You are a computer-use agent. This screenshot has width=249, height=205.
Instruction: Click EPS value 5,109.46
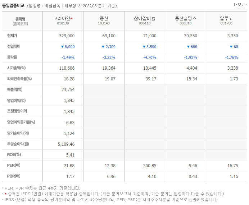pyautogui.click(x=66, y=144)
